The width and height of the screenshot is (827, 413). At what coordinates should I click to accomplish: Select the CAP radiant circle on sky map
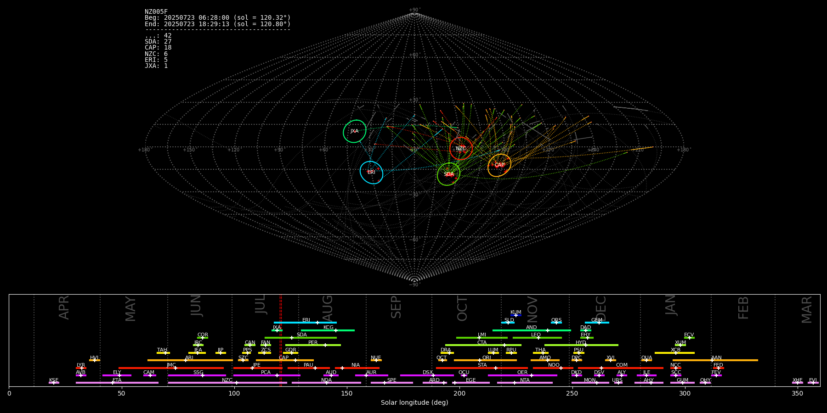click(x=499, y=165)
